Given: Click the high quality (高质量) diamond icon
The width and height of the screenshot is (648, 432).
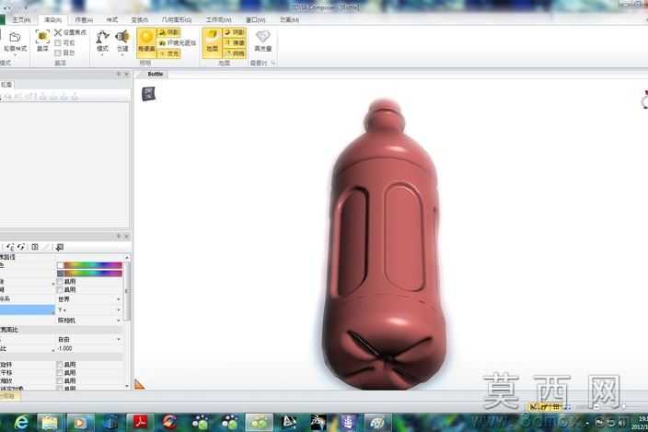Looking at the screenshot, I should [x=263, y=36].
